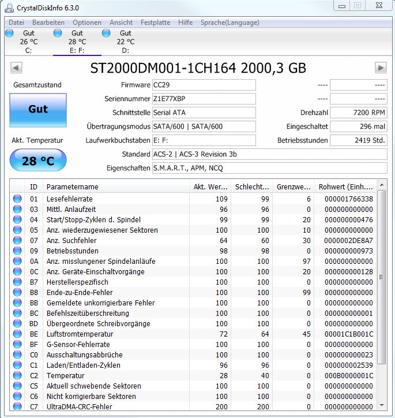Click the Seriennummer field Z1E77XBP
395x418 pixels.
(x=204, y=99)
